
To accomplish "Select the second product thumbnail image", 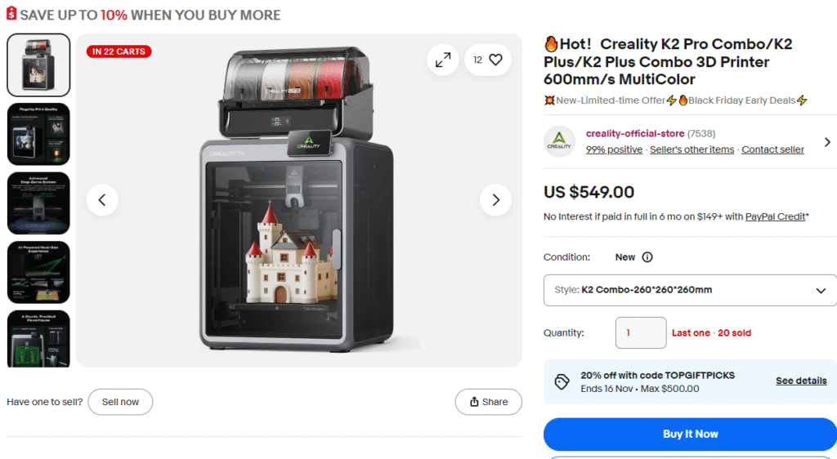I will click(x=38, y=134).
